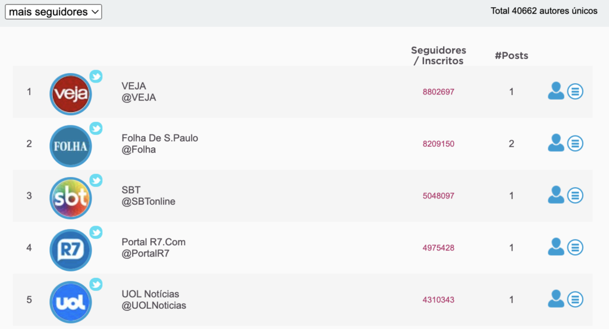
Task: Open the @SBTonline handle link
Action: click(x=148, y=201)
